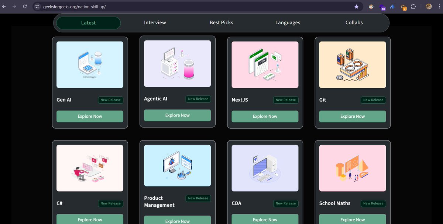Switch to the Interview tab

(155, 23)
